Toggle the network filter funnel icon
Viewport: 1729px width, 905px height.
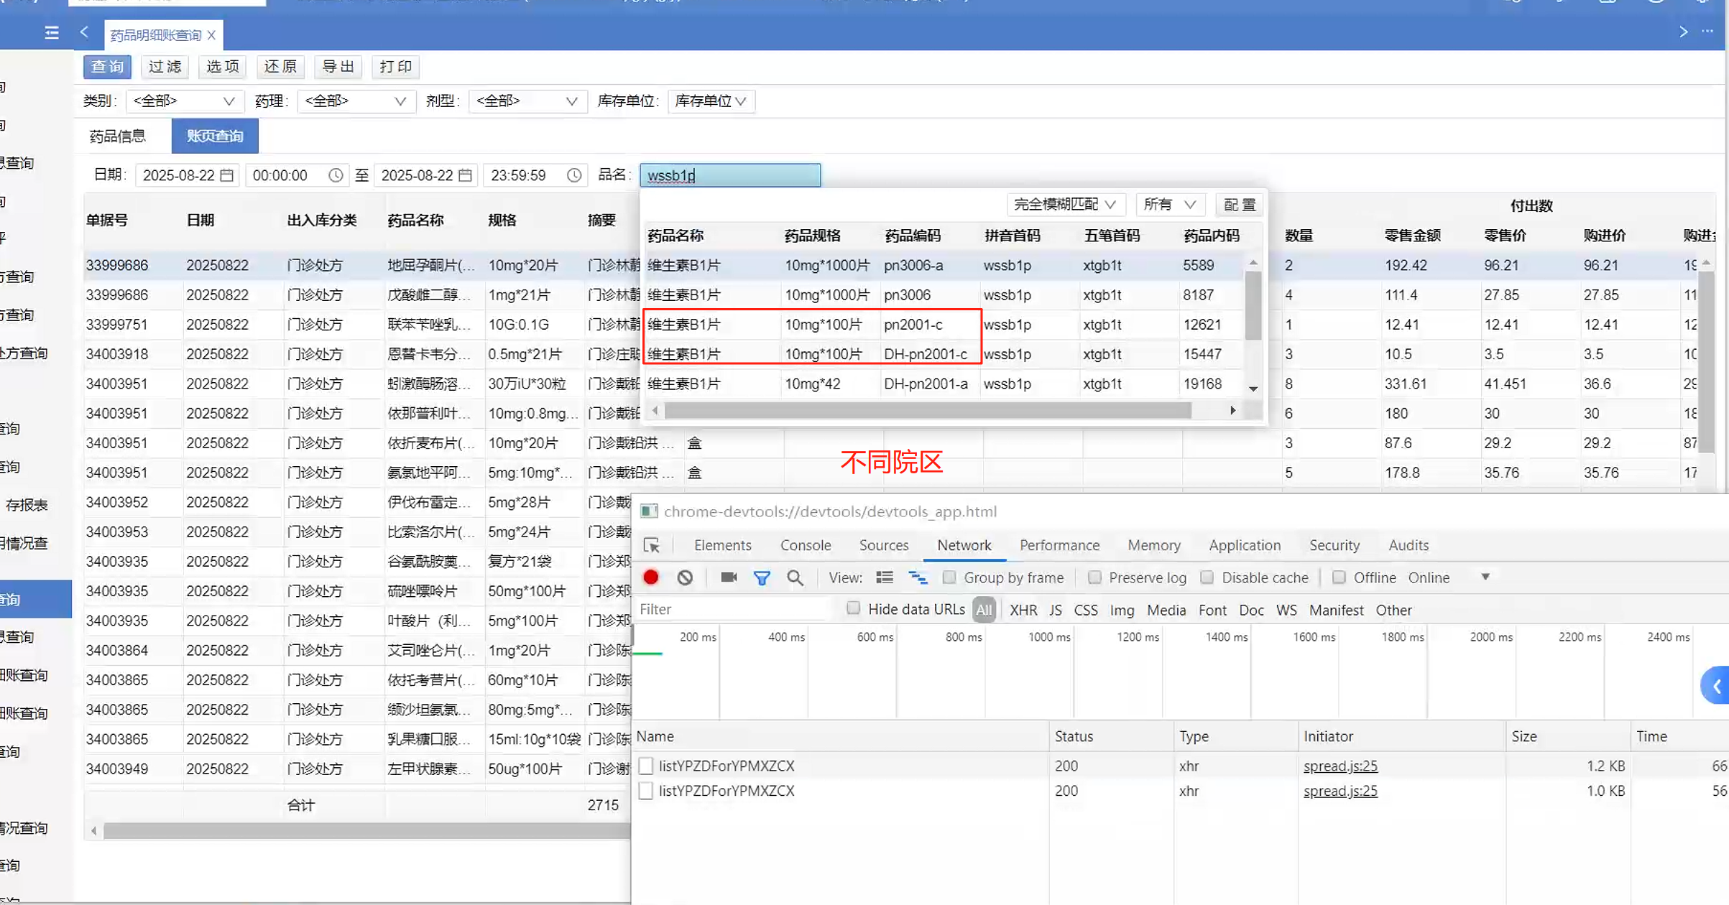(x=762, y=577)
